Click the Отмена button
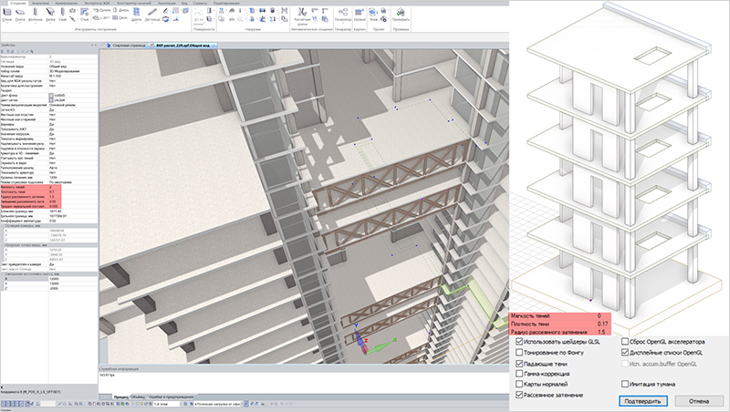Viewport: 730px width, 412px height. [698, 401]
